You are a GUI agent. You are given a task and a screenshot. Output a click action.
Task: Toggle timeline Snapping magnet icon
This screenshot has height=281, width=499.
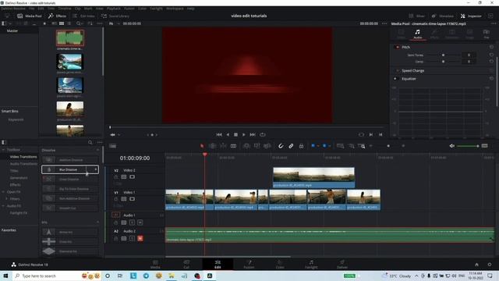click(281, 146)
